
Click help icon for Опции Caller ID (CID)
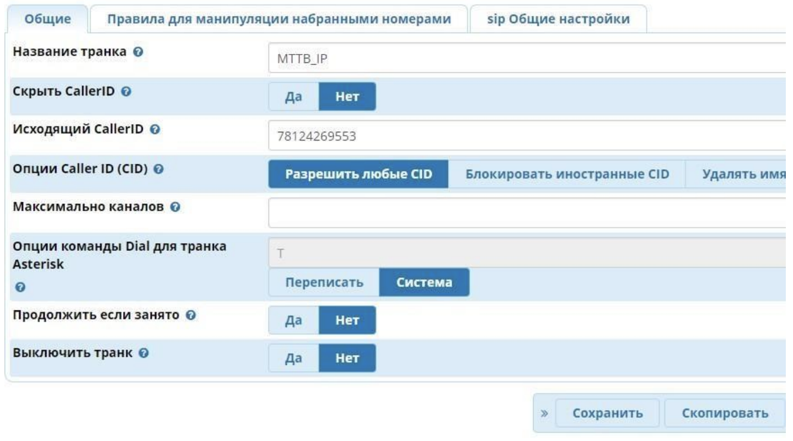pos(159,168)
